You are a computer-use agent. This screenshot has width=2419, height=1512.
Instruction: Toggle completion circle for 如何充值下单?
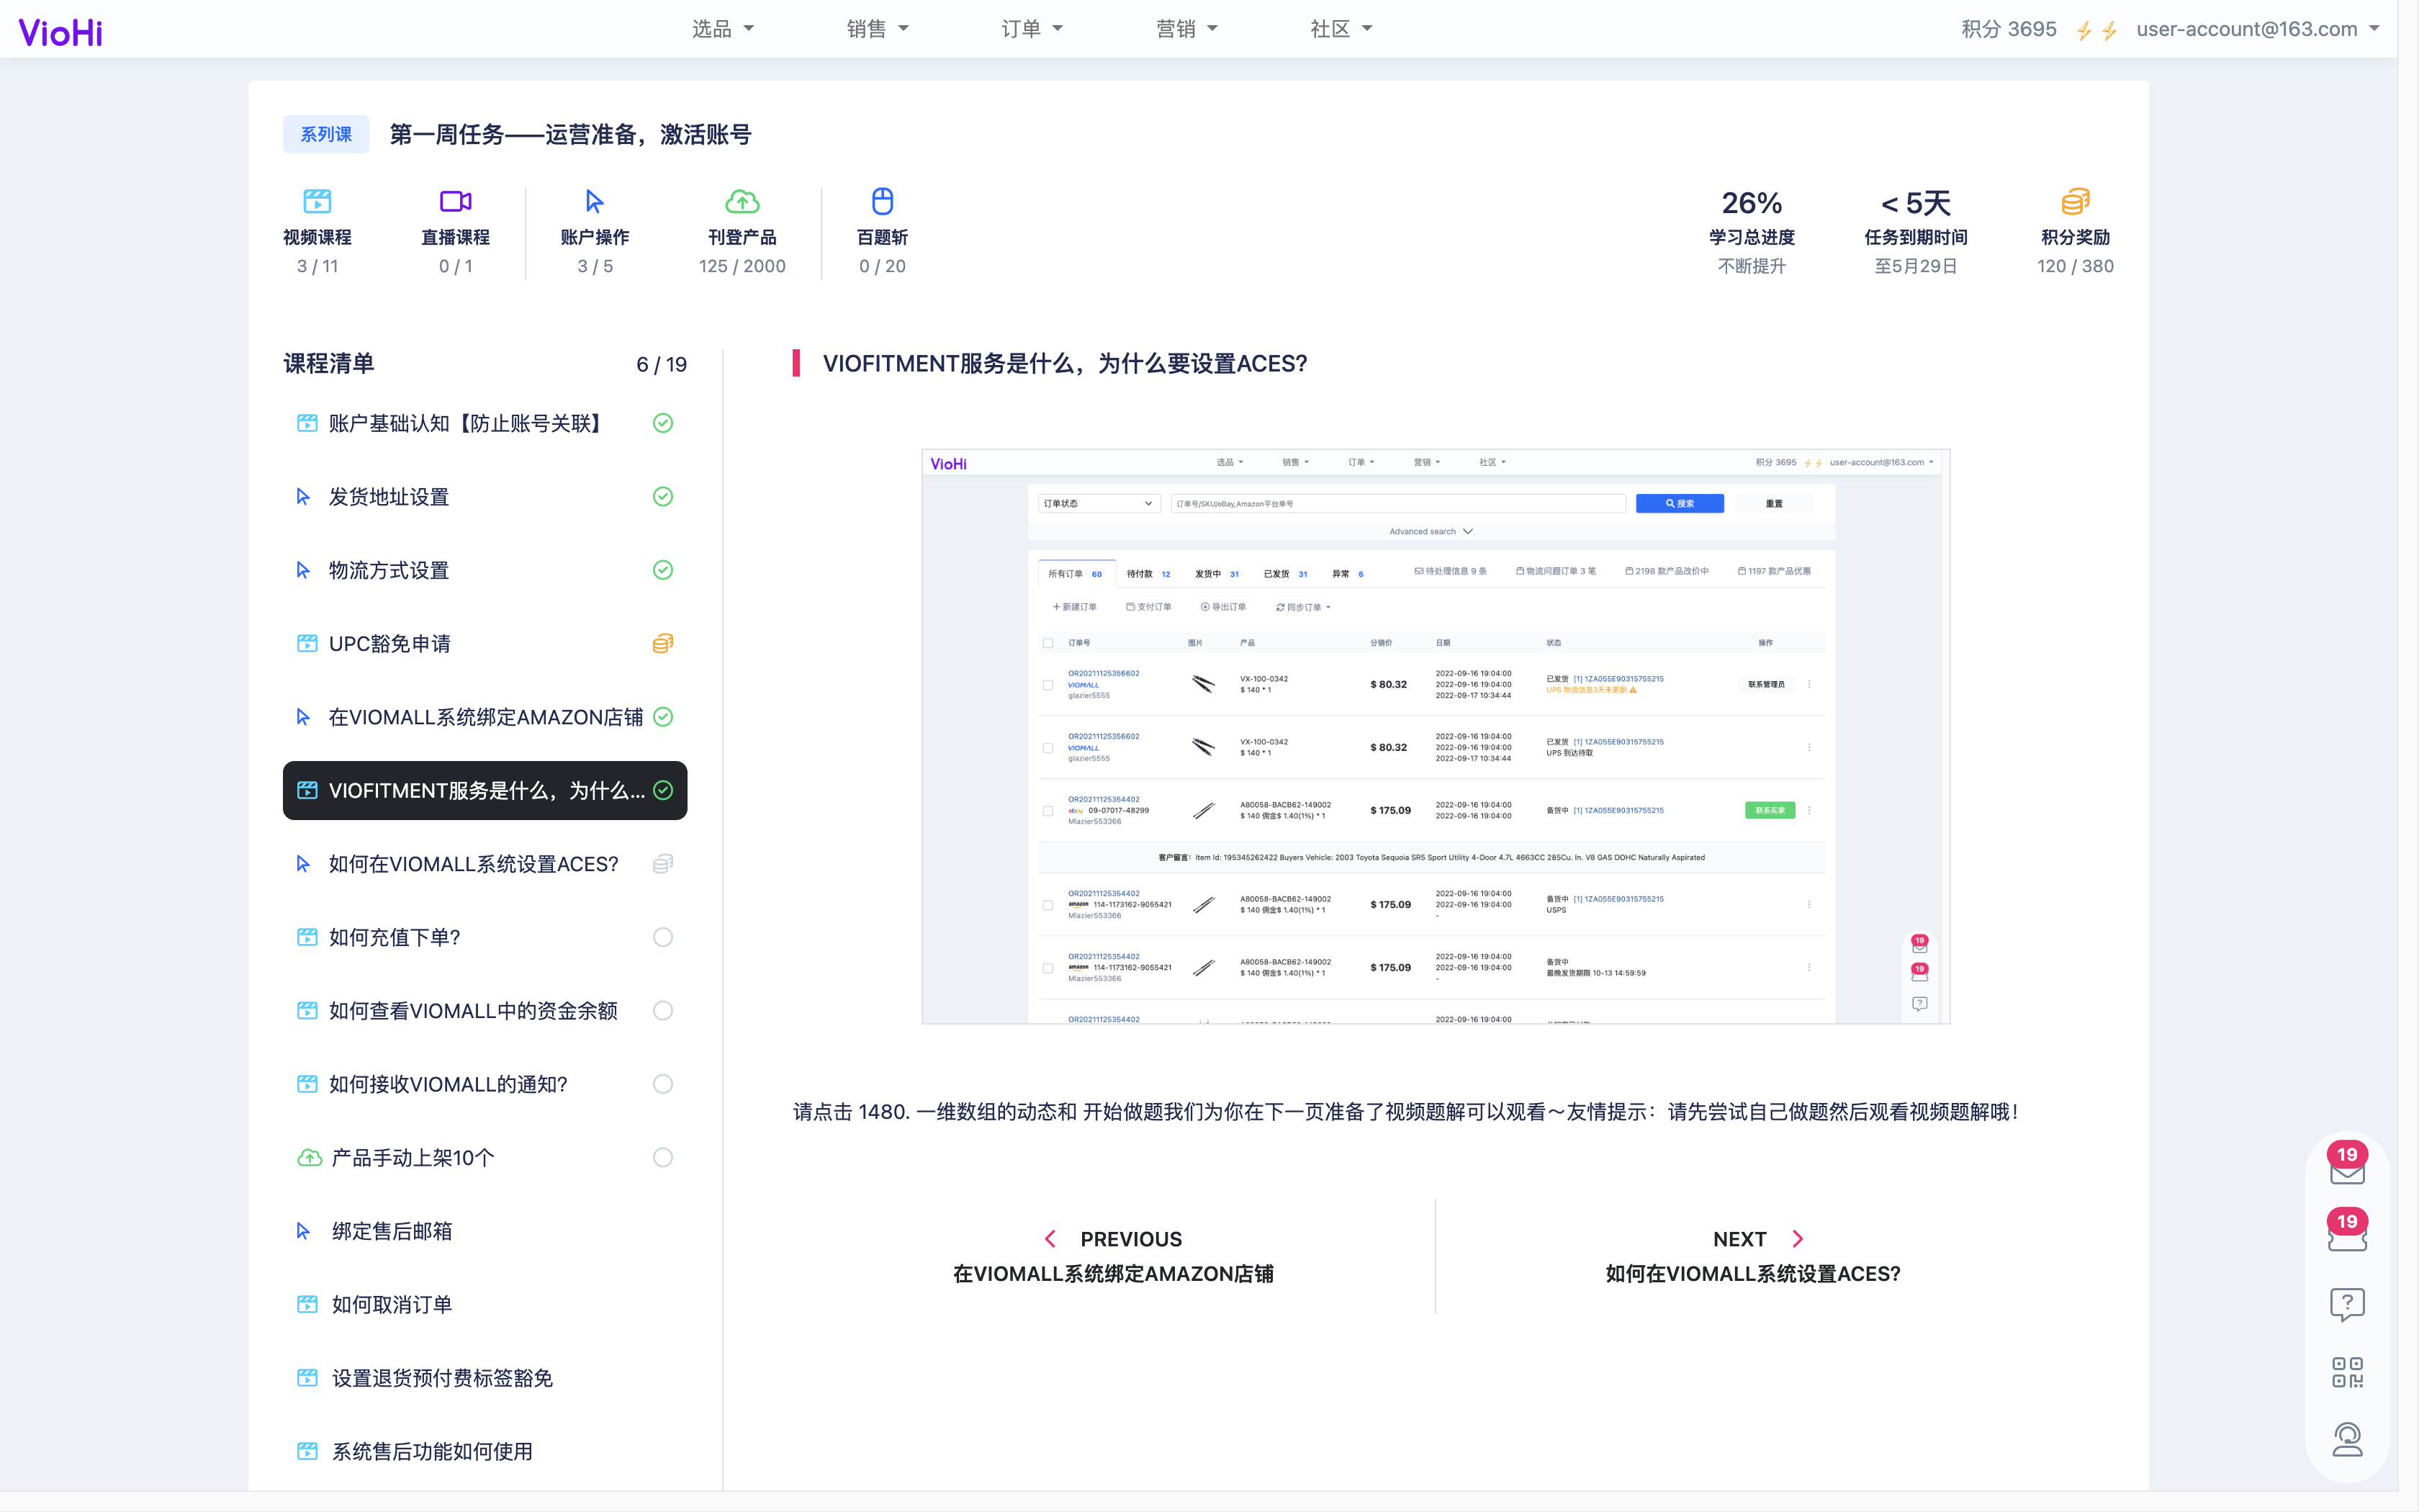point(663,937)
